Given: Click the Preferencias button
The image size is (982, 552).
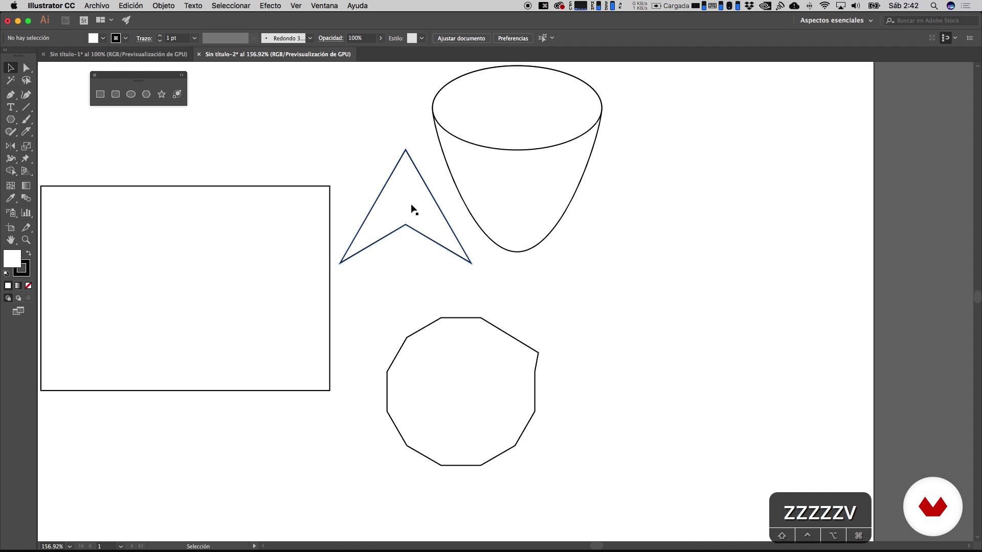Looking at the screenshot, I should pos(512,38).
